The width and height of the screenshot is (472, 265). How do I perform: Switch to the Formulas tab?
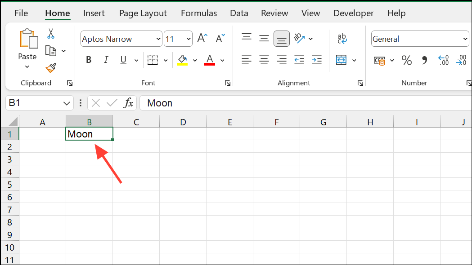point(198,13)
